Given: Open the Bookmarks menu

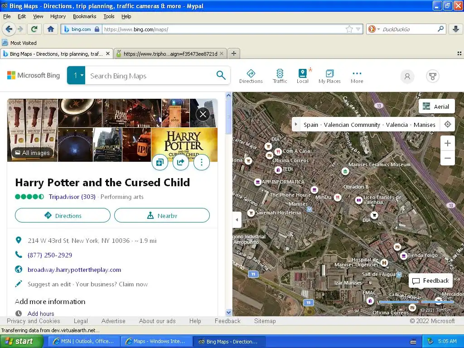Looking at the screenshot, I should [85, 16].
